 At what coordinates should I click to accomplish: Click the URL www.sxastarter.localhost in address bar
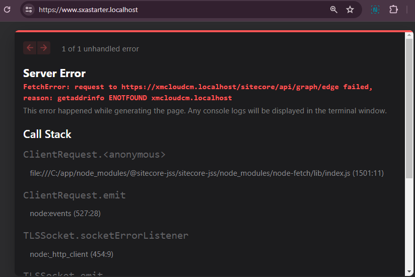(x=88, y=10)
